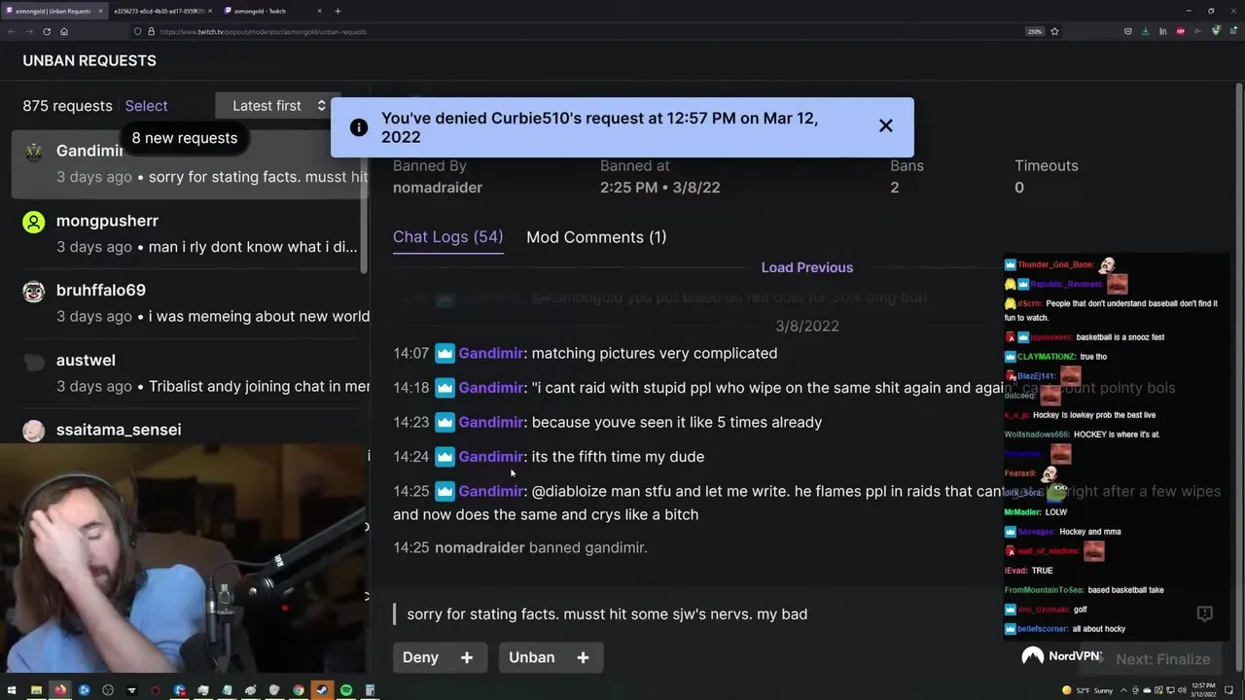Click the Deny button
The image size is (1245, 700).
(421, 657)
